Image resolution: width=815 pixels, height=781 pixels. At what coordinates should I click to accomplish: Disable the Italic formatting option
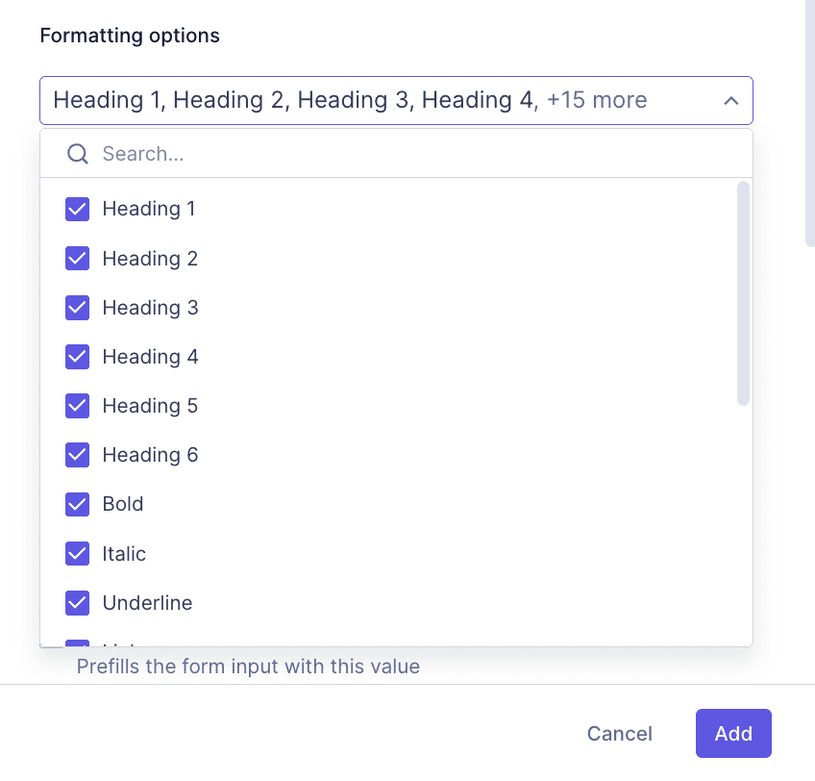pos(77,554)
